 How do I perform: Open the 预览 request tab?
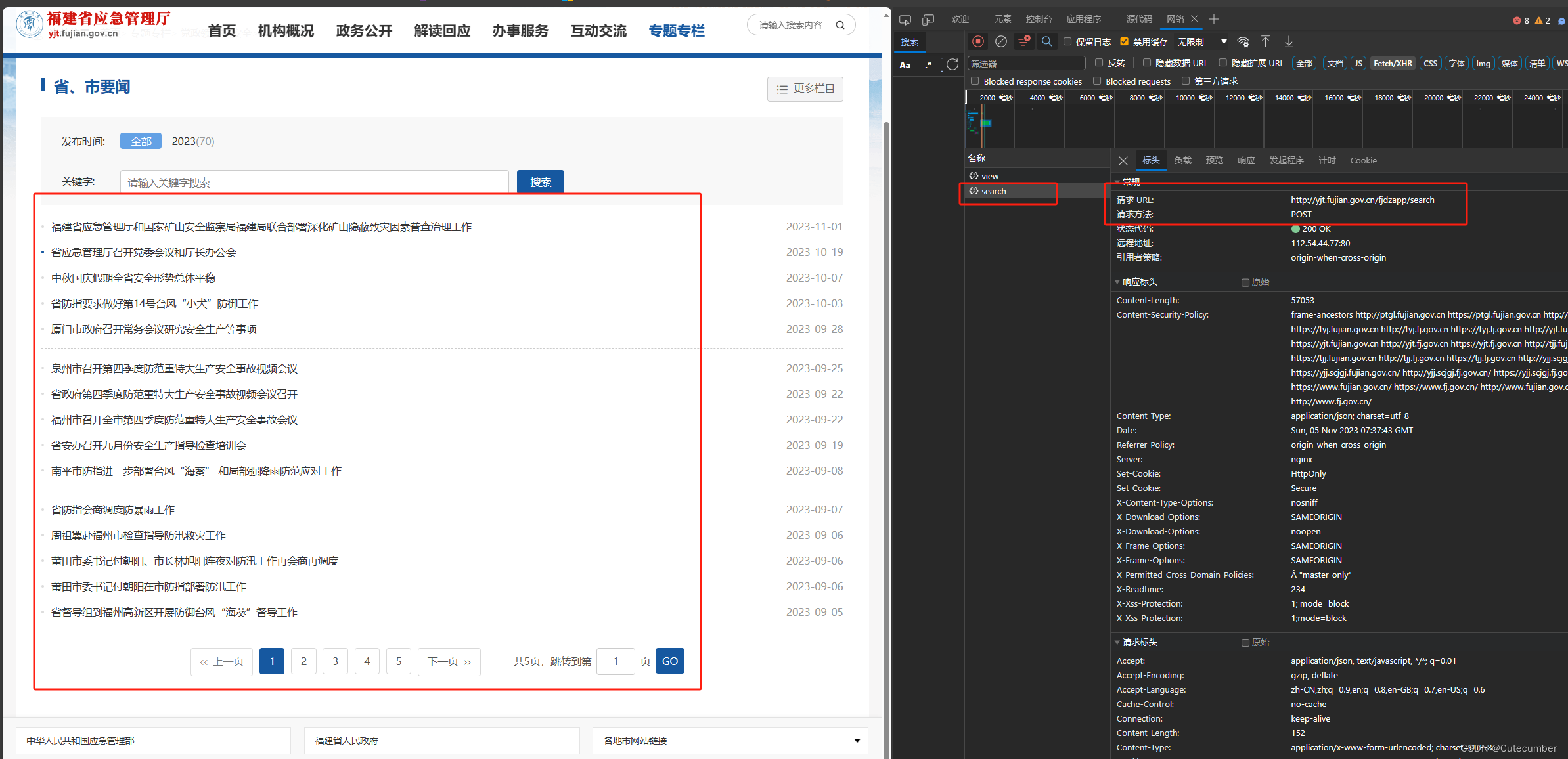pos(1214,161)
